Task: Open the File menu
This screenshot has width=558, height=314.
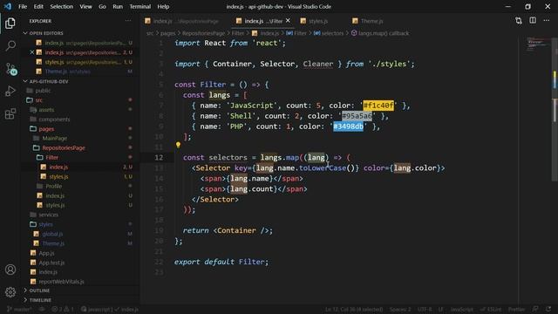Action: (x=23, y=6)
